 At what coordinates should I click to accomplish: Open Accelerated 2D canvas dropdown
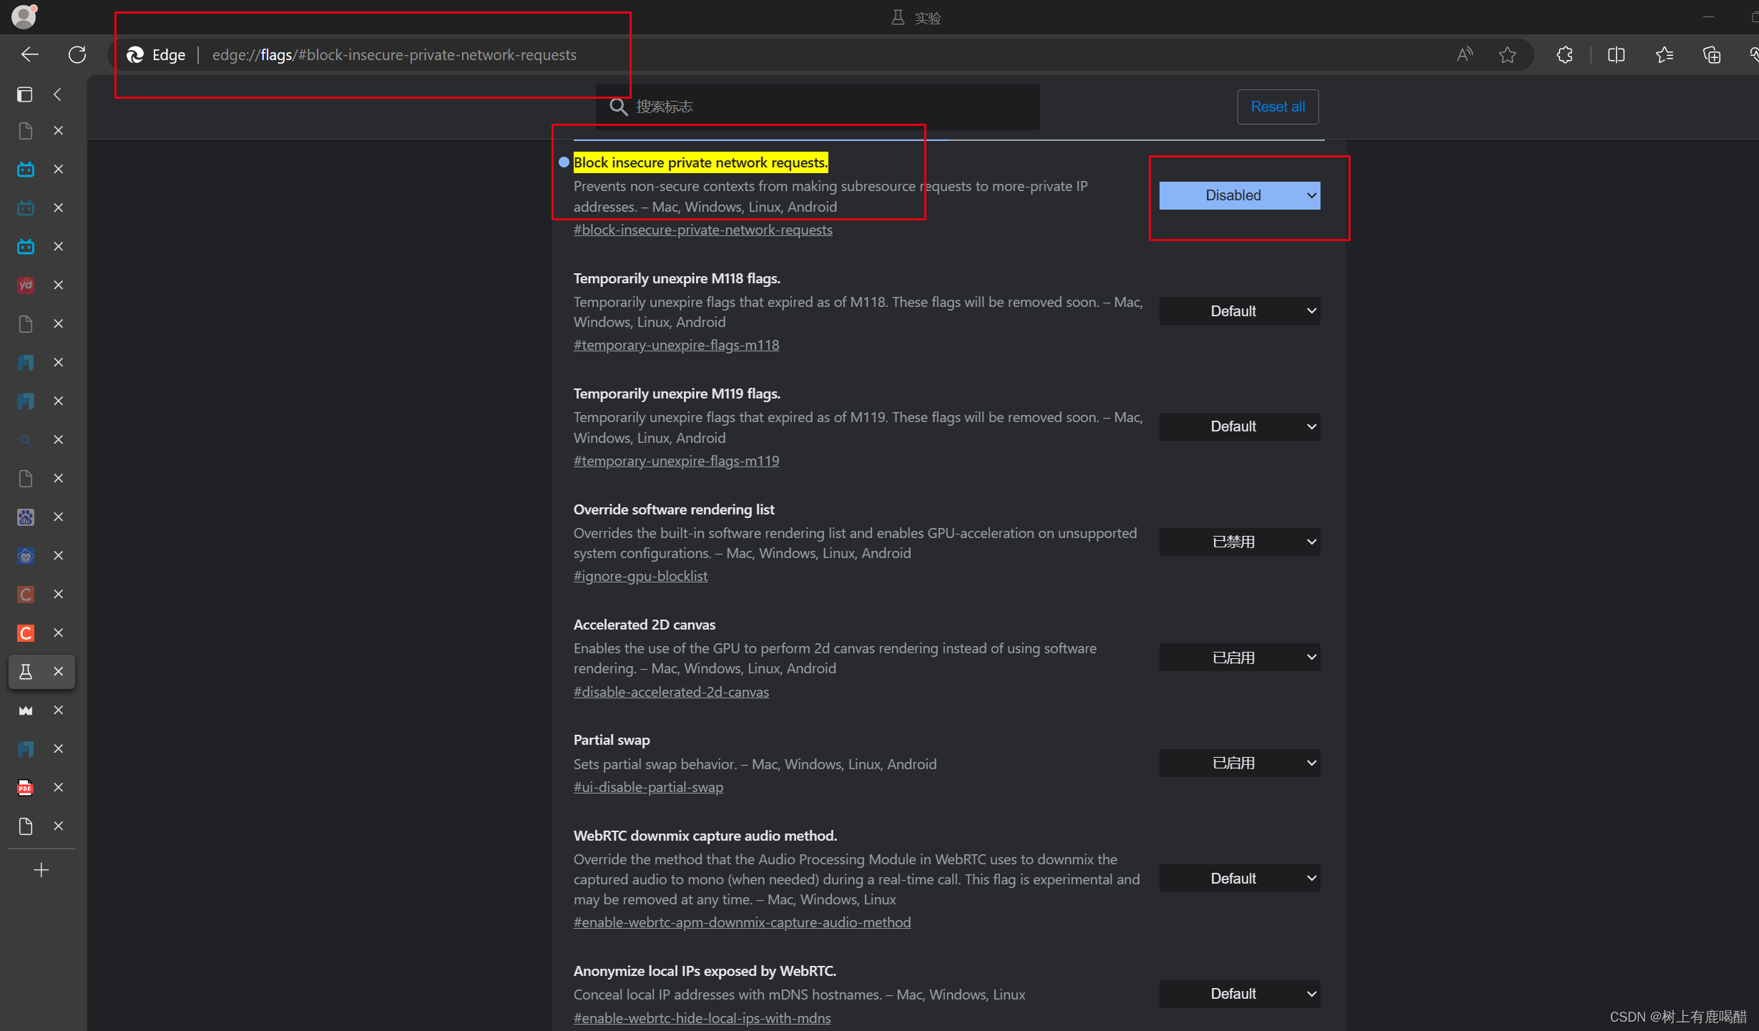pyautogui.click(x=1239, y=658)
